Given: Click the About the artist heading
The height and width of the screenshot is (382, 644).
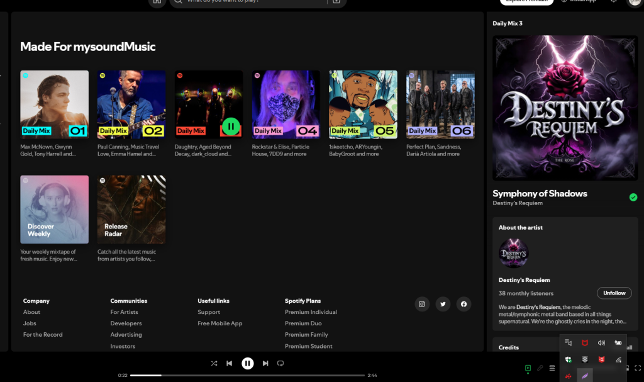Looking at the screenshot, I should (x=520, y=228).
